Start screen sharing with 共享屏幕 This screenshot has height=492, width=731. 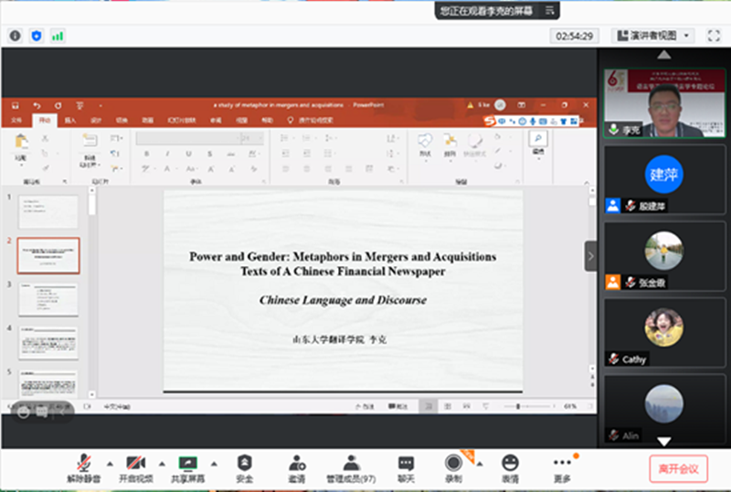pos(187,468)
